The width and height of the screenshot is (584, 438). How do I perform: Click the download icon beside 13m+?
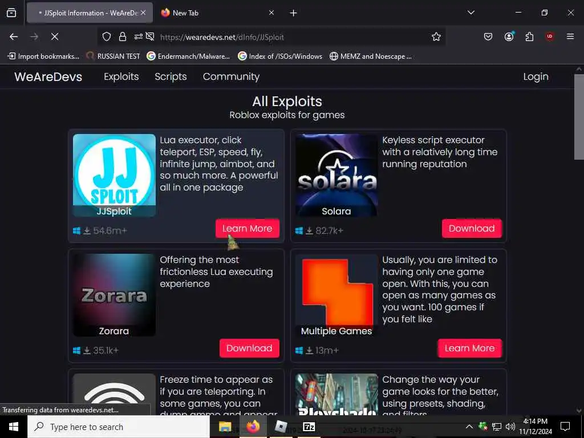[x=309, y=351]
